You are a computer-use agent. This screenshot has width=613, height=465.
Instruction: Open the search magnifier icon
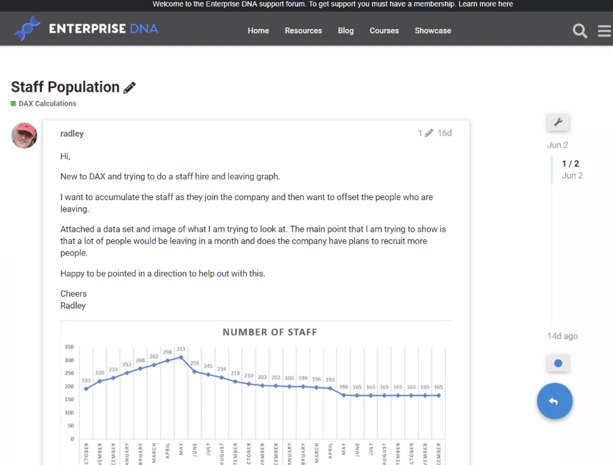[x=580, y=31]
